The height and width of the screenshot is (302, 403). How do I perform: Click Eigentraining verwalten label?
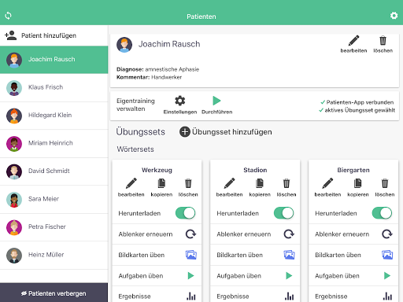tap(135, 105)
